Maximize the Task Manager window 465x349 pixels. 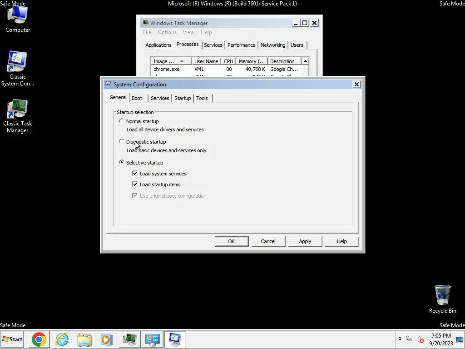tap(305, 23)
